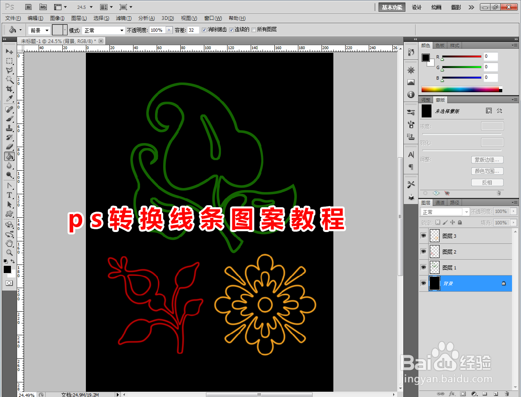This screenshot has width=521, height=397.
Task: Open layer blend mode 正常 dropdown
Action: point(445,212)
